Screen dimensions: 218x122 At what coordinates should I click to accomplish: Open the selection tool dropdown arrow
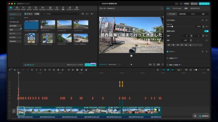18,70
